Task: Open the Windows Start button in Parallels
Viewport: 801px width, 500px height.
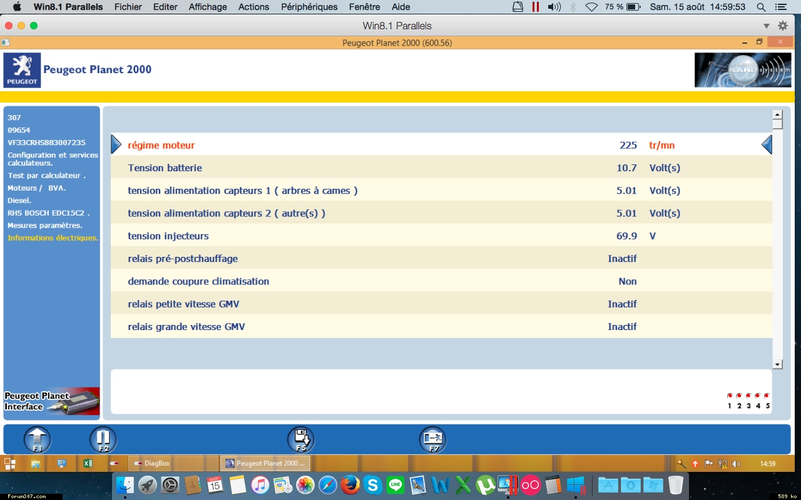Action: coord(10,464)
